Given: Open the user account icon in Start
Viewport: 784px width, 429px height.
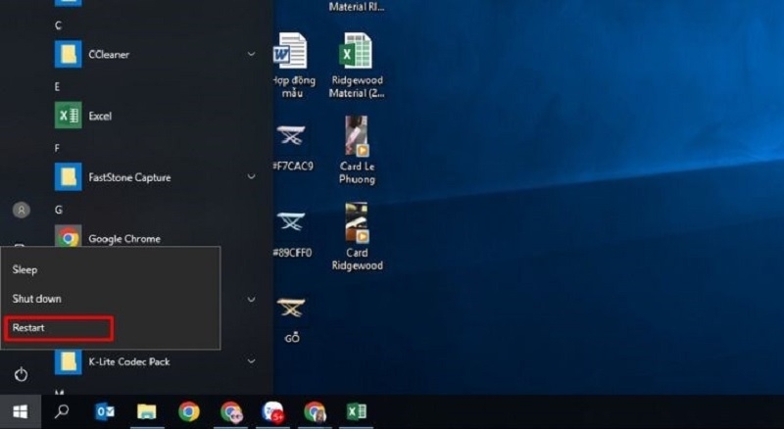Looking at the screenshot, I should click(x=21, y=210).
